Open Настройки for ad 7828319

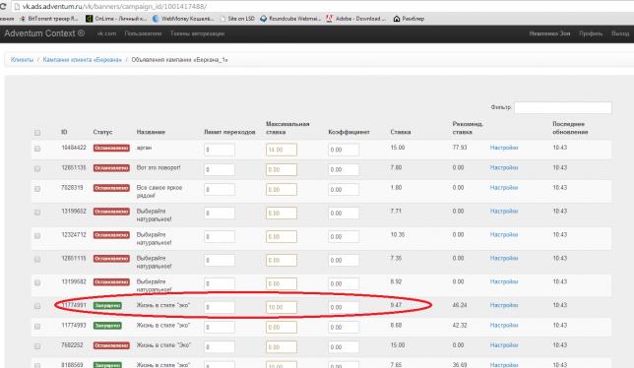coord(504,187)
